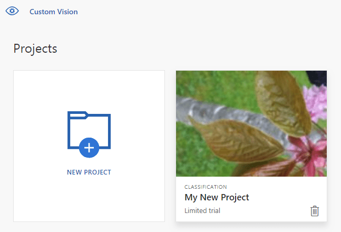
Task: Open the My New Project thumbnail image
Action: click(251, 123)
